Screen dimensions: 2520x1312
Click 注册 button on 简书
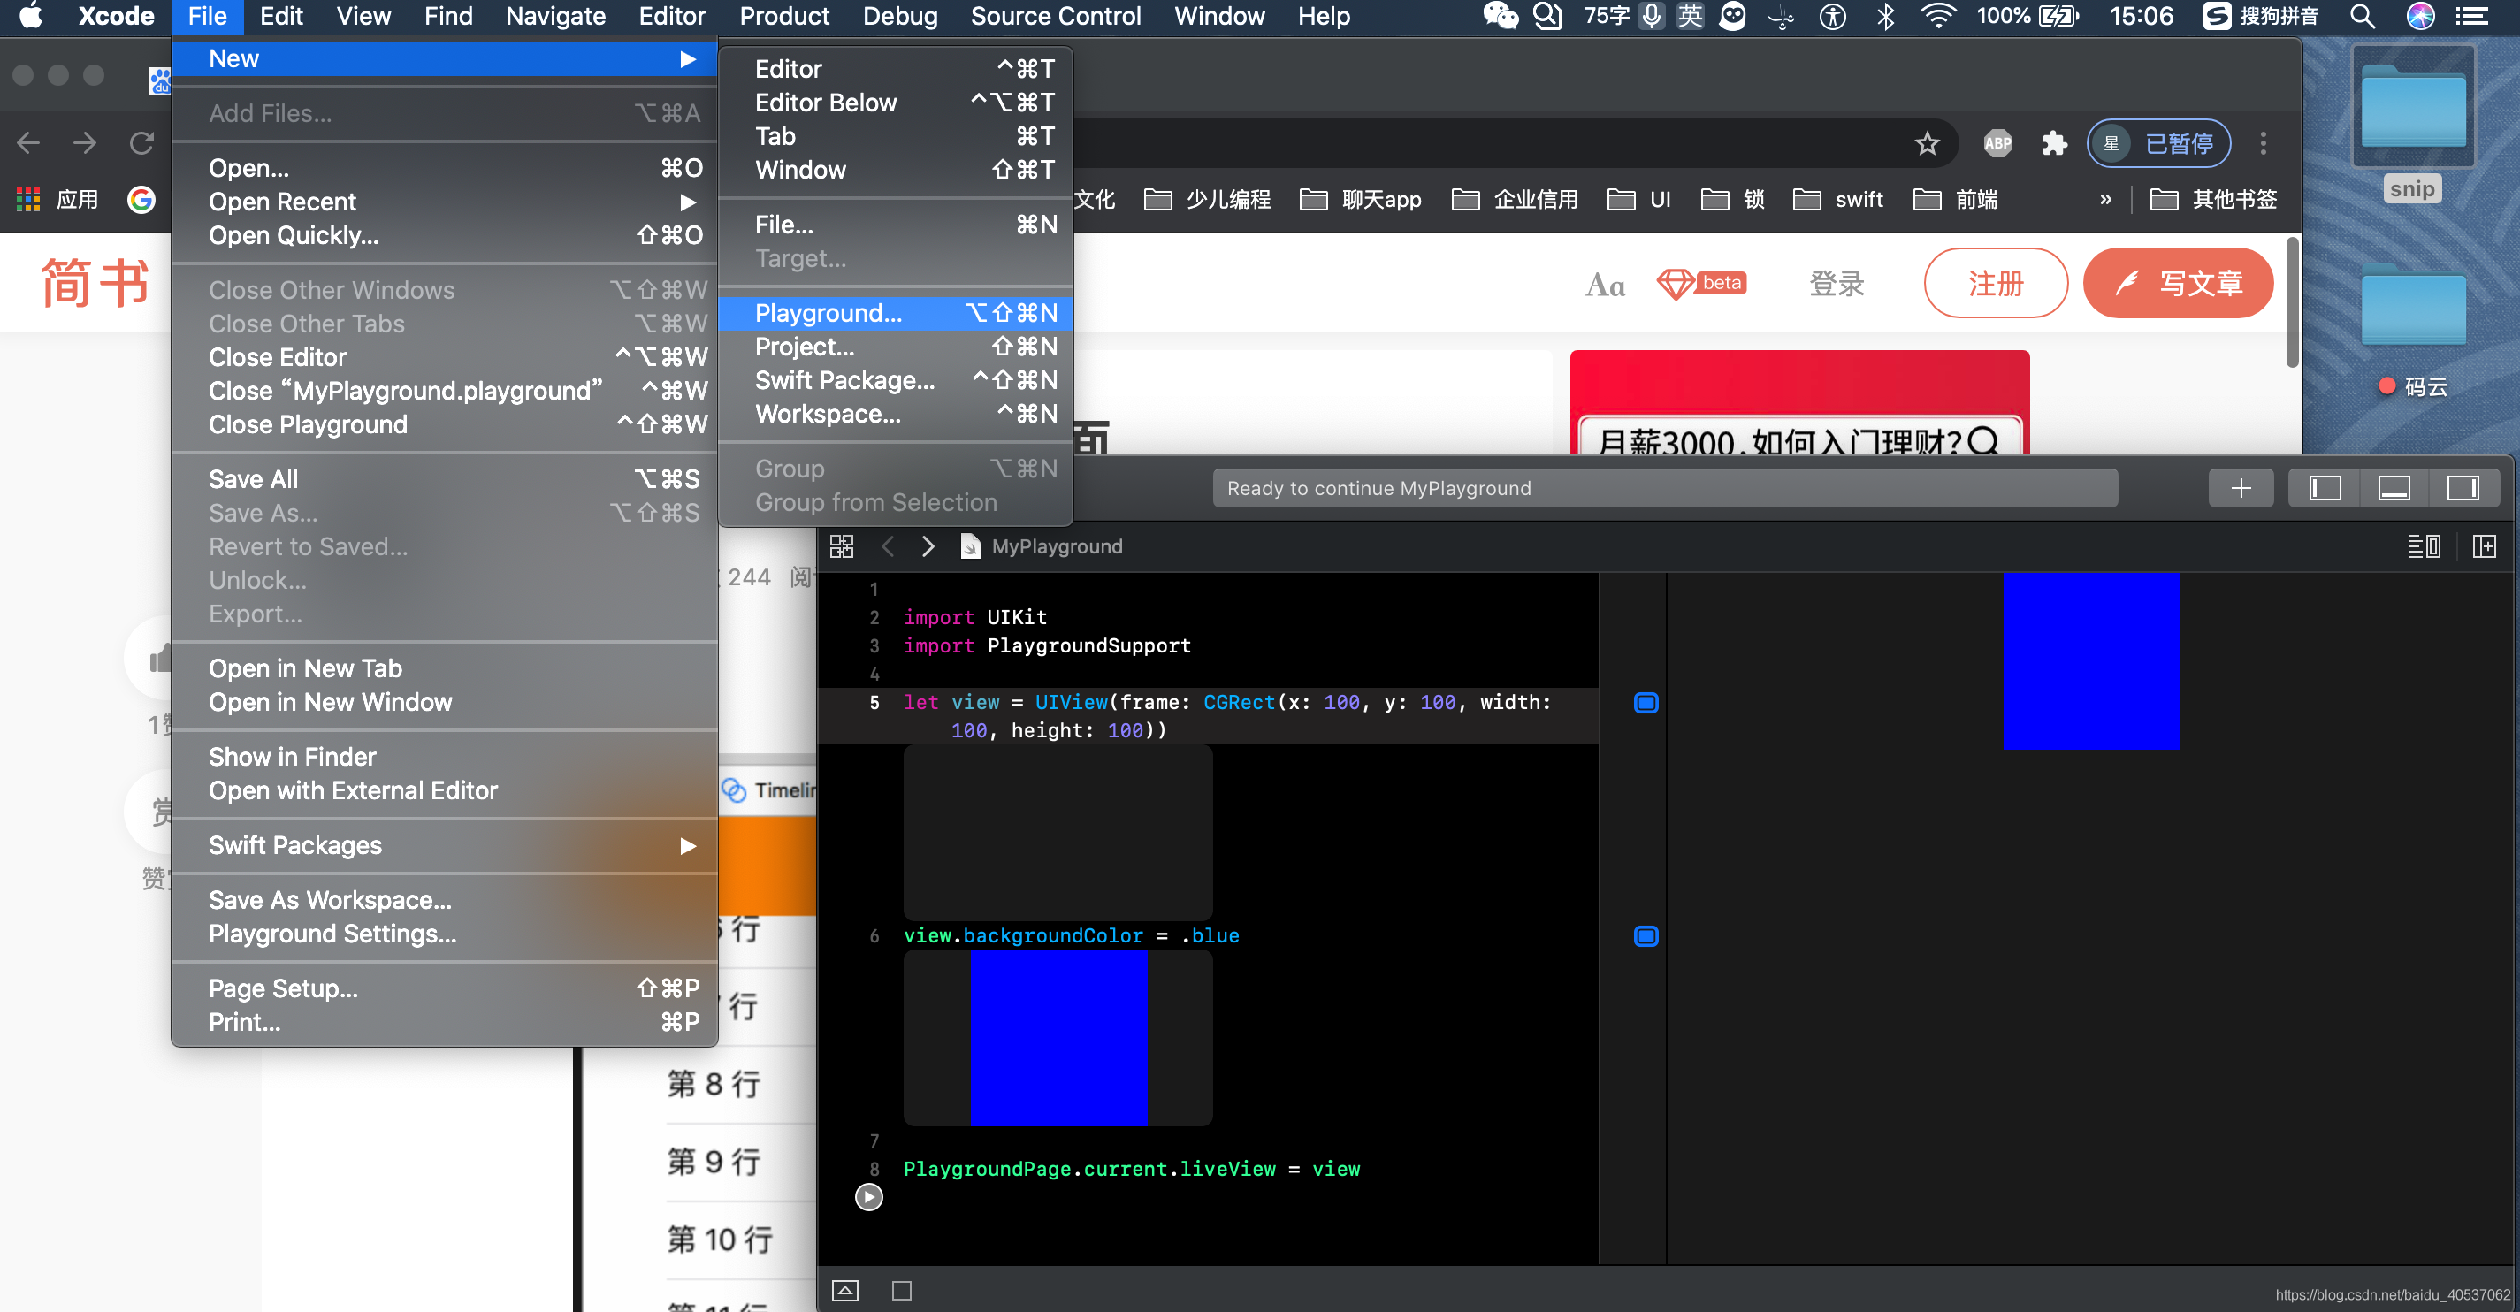(1996, 284)
